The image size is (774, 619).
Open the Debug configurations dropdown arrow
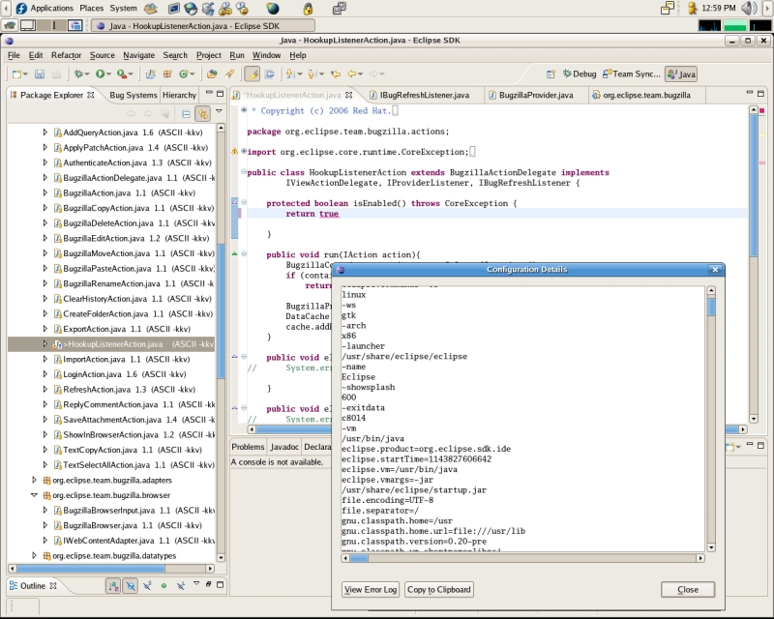pos(87,74)
